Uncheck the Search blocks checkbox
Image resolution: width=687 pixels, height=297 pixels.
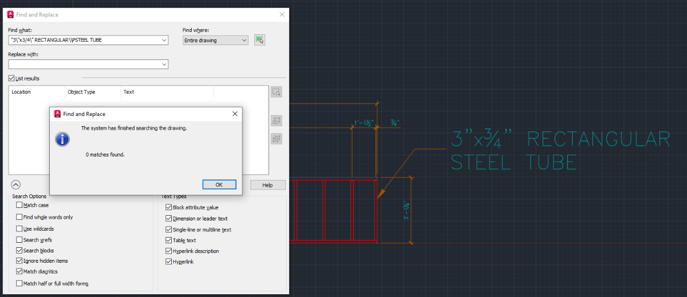coord(19,251)
